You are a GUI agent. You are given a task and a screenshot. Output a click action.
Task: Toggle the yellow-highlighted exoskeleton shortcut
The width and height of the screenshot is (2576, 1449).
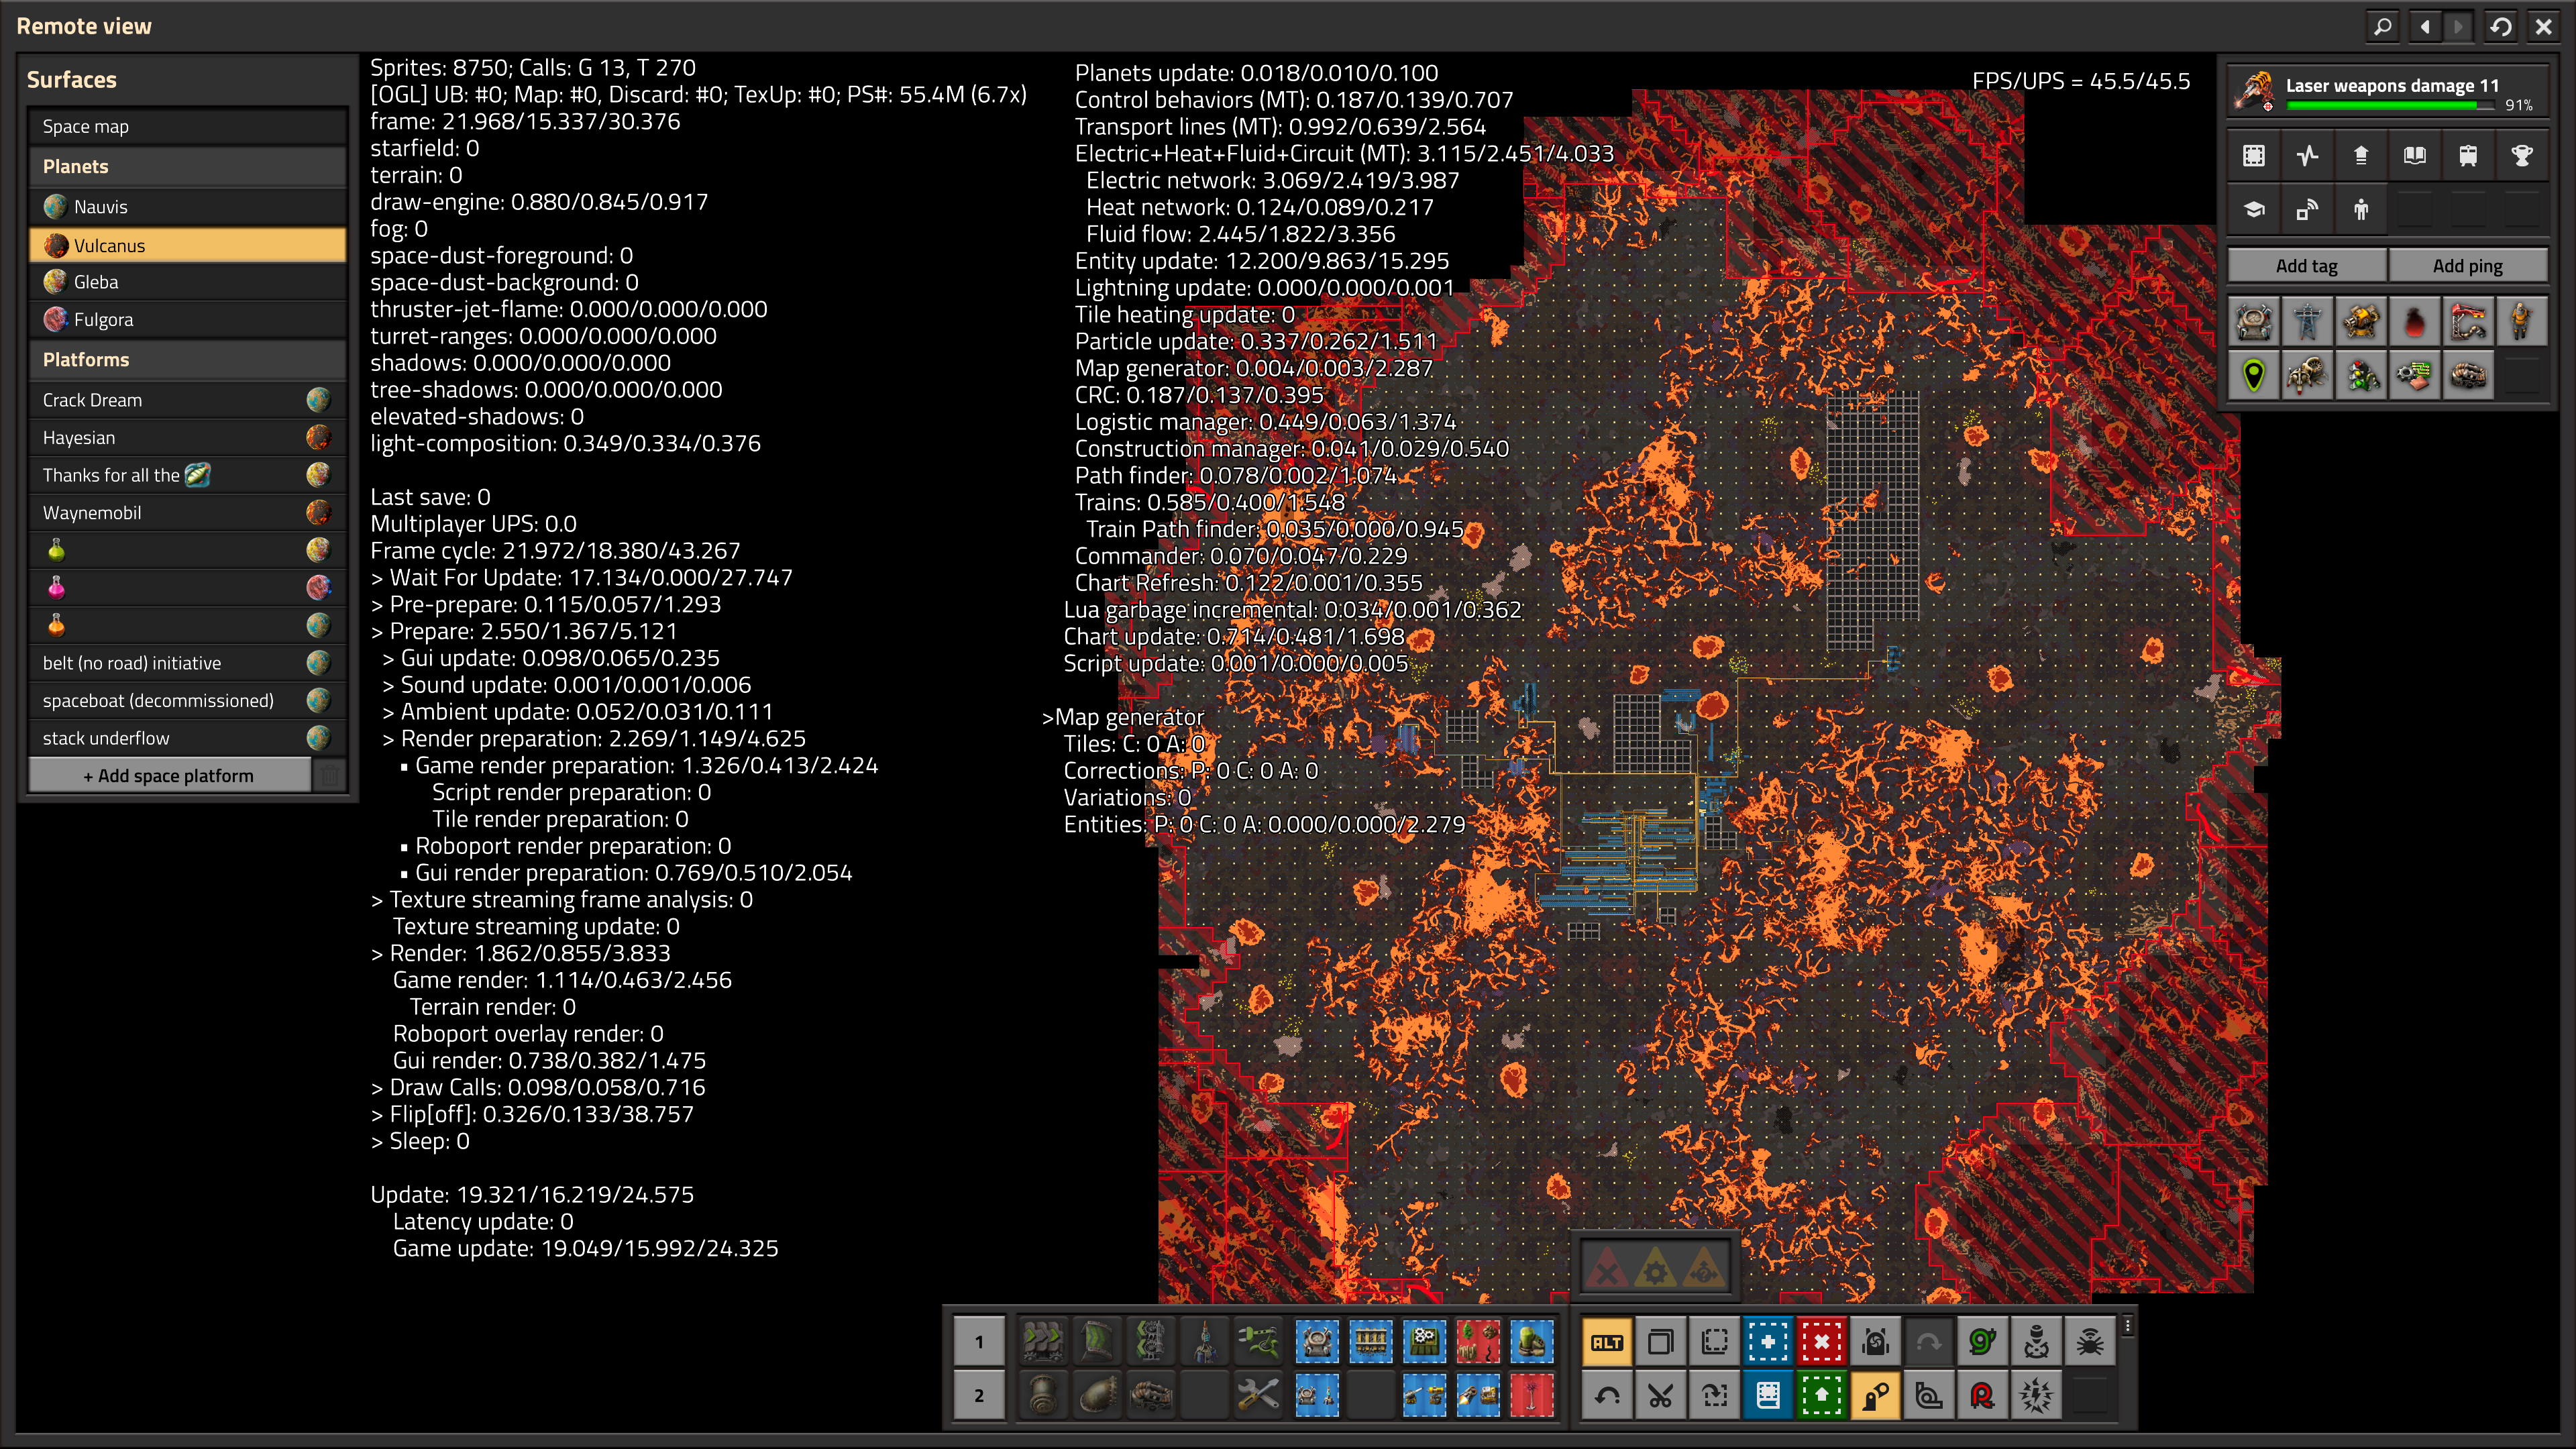coord(1876,1395)
